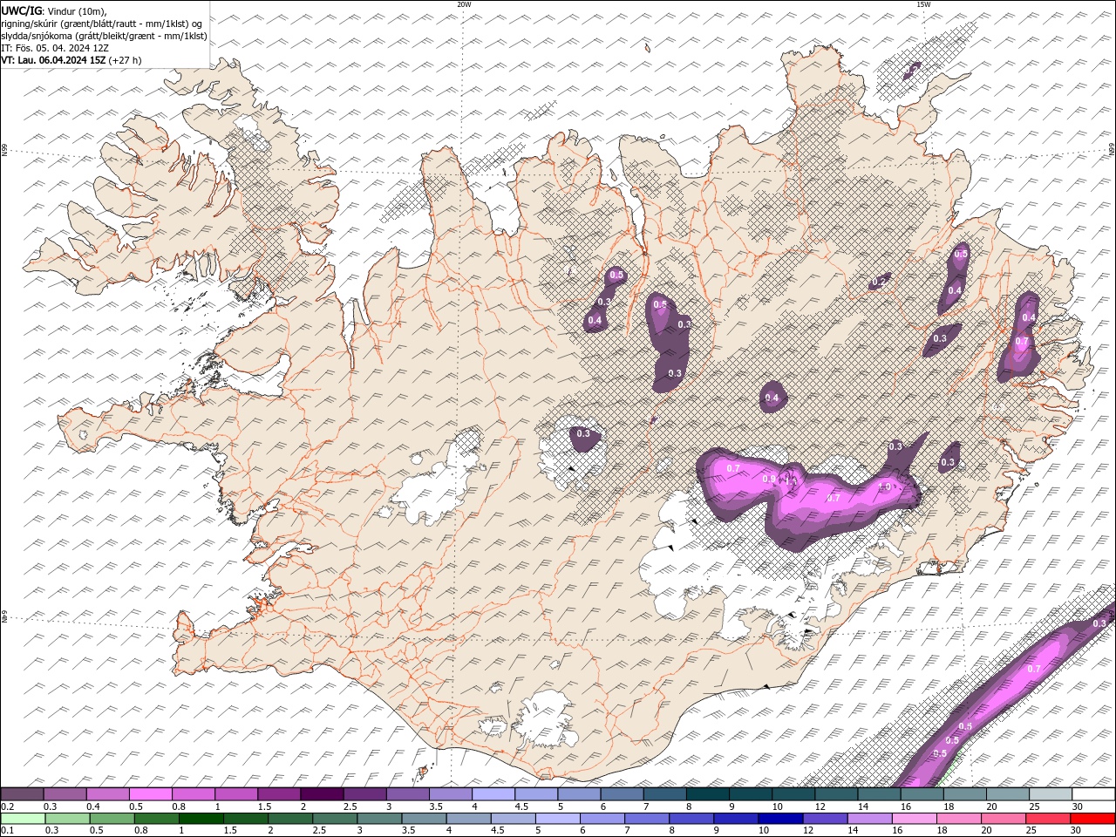Click the small purple snow patch off the northeast coast

(x=912, y=69)
